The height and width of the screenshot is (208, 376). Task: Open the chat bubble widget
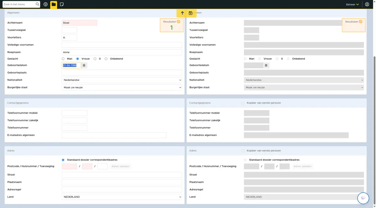[x=363, y=198]
